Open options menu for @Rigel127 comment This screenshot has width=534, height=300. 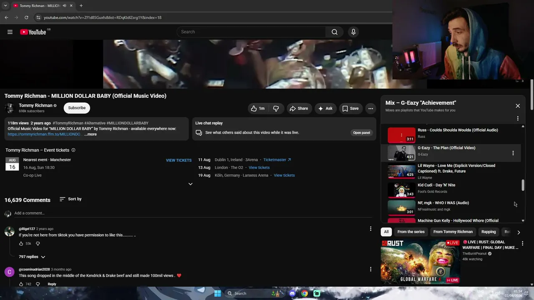click(x=370, y=228)
